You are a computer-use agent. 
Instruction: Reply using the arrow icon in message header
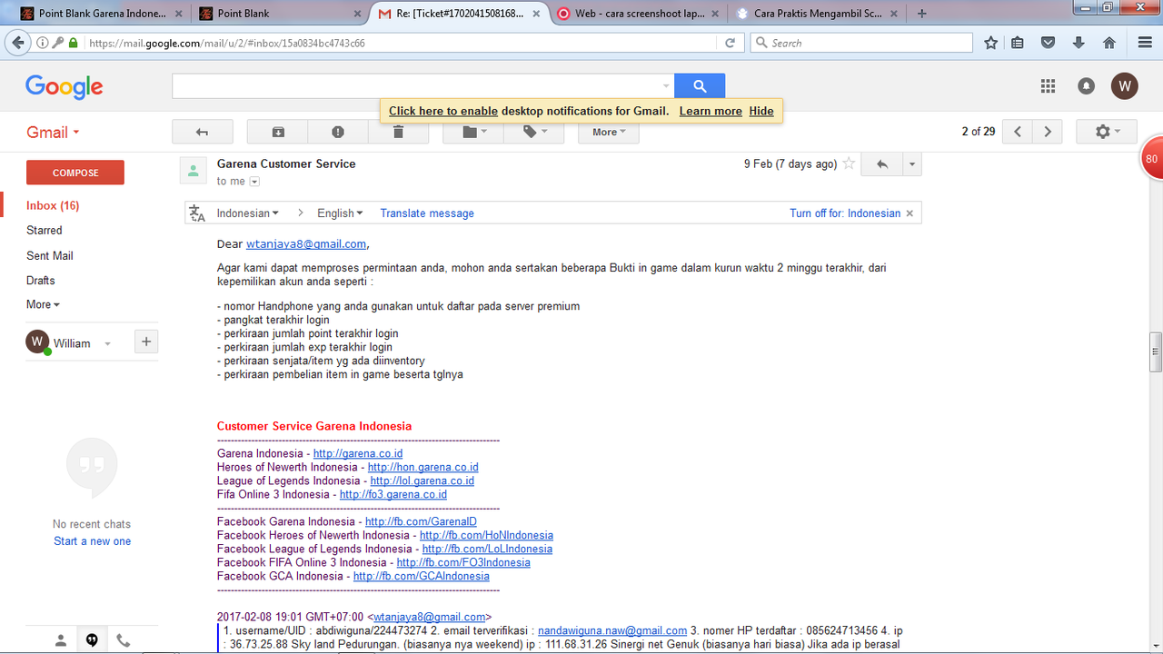[881, 164]
